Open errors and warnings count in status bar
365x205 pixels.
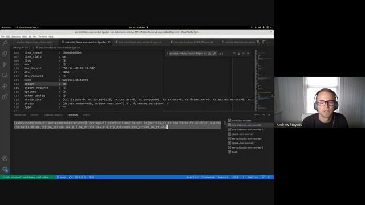coord(80,177)
